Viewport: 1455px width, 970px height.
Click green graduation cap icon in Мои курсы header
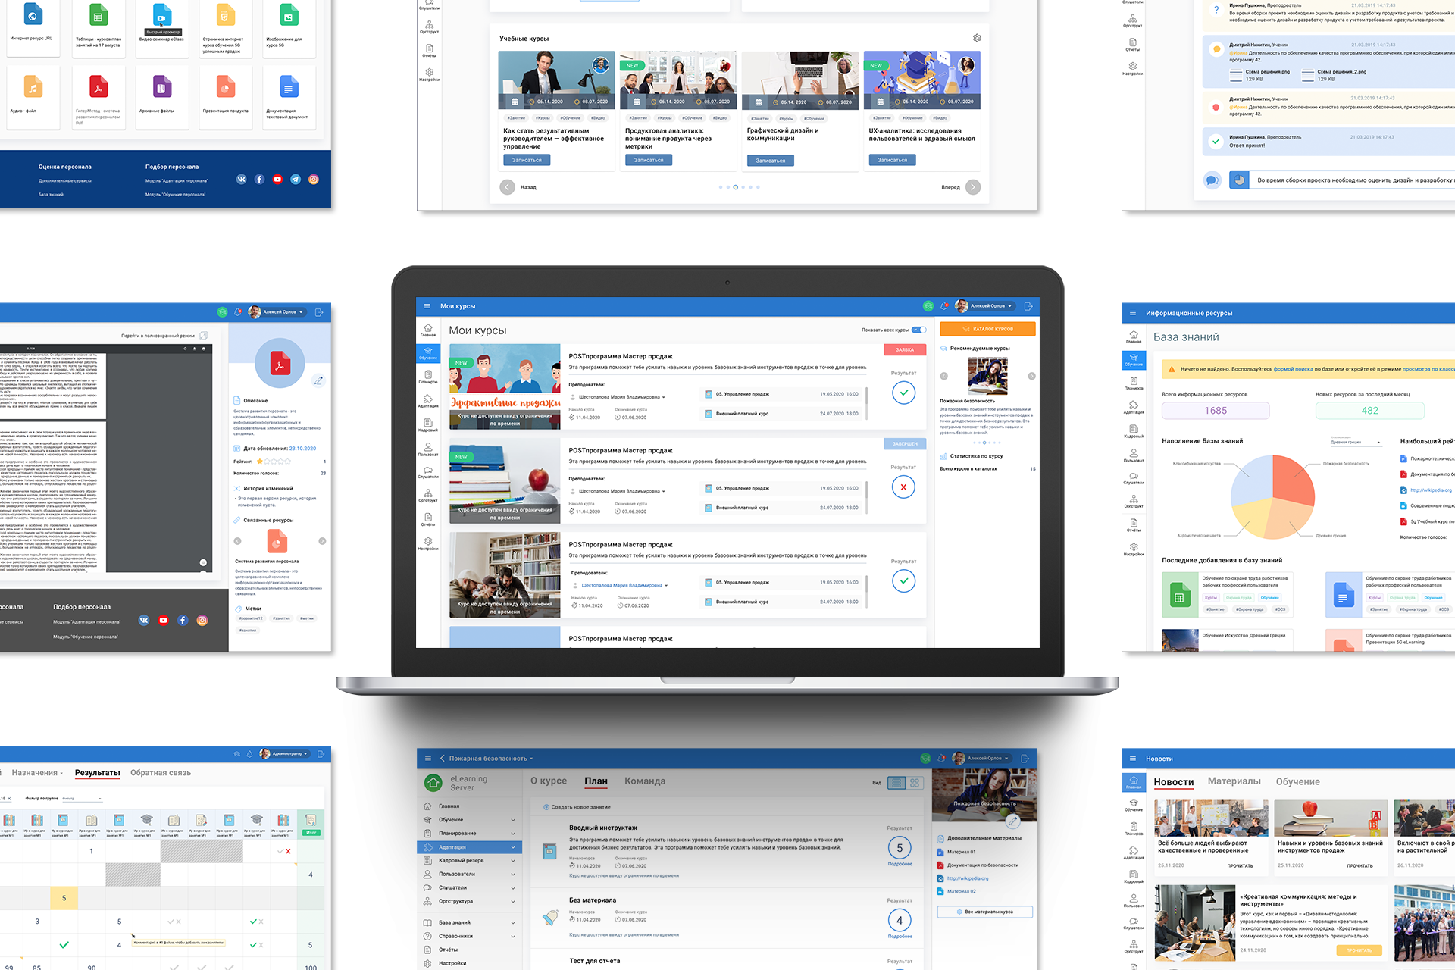click(x=928, y=306)
